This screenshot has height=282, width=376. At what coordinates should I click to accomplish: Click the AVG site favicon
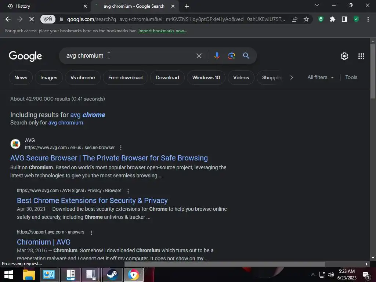click(x=15, y=144)
